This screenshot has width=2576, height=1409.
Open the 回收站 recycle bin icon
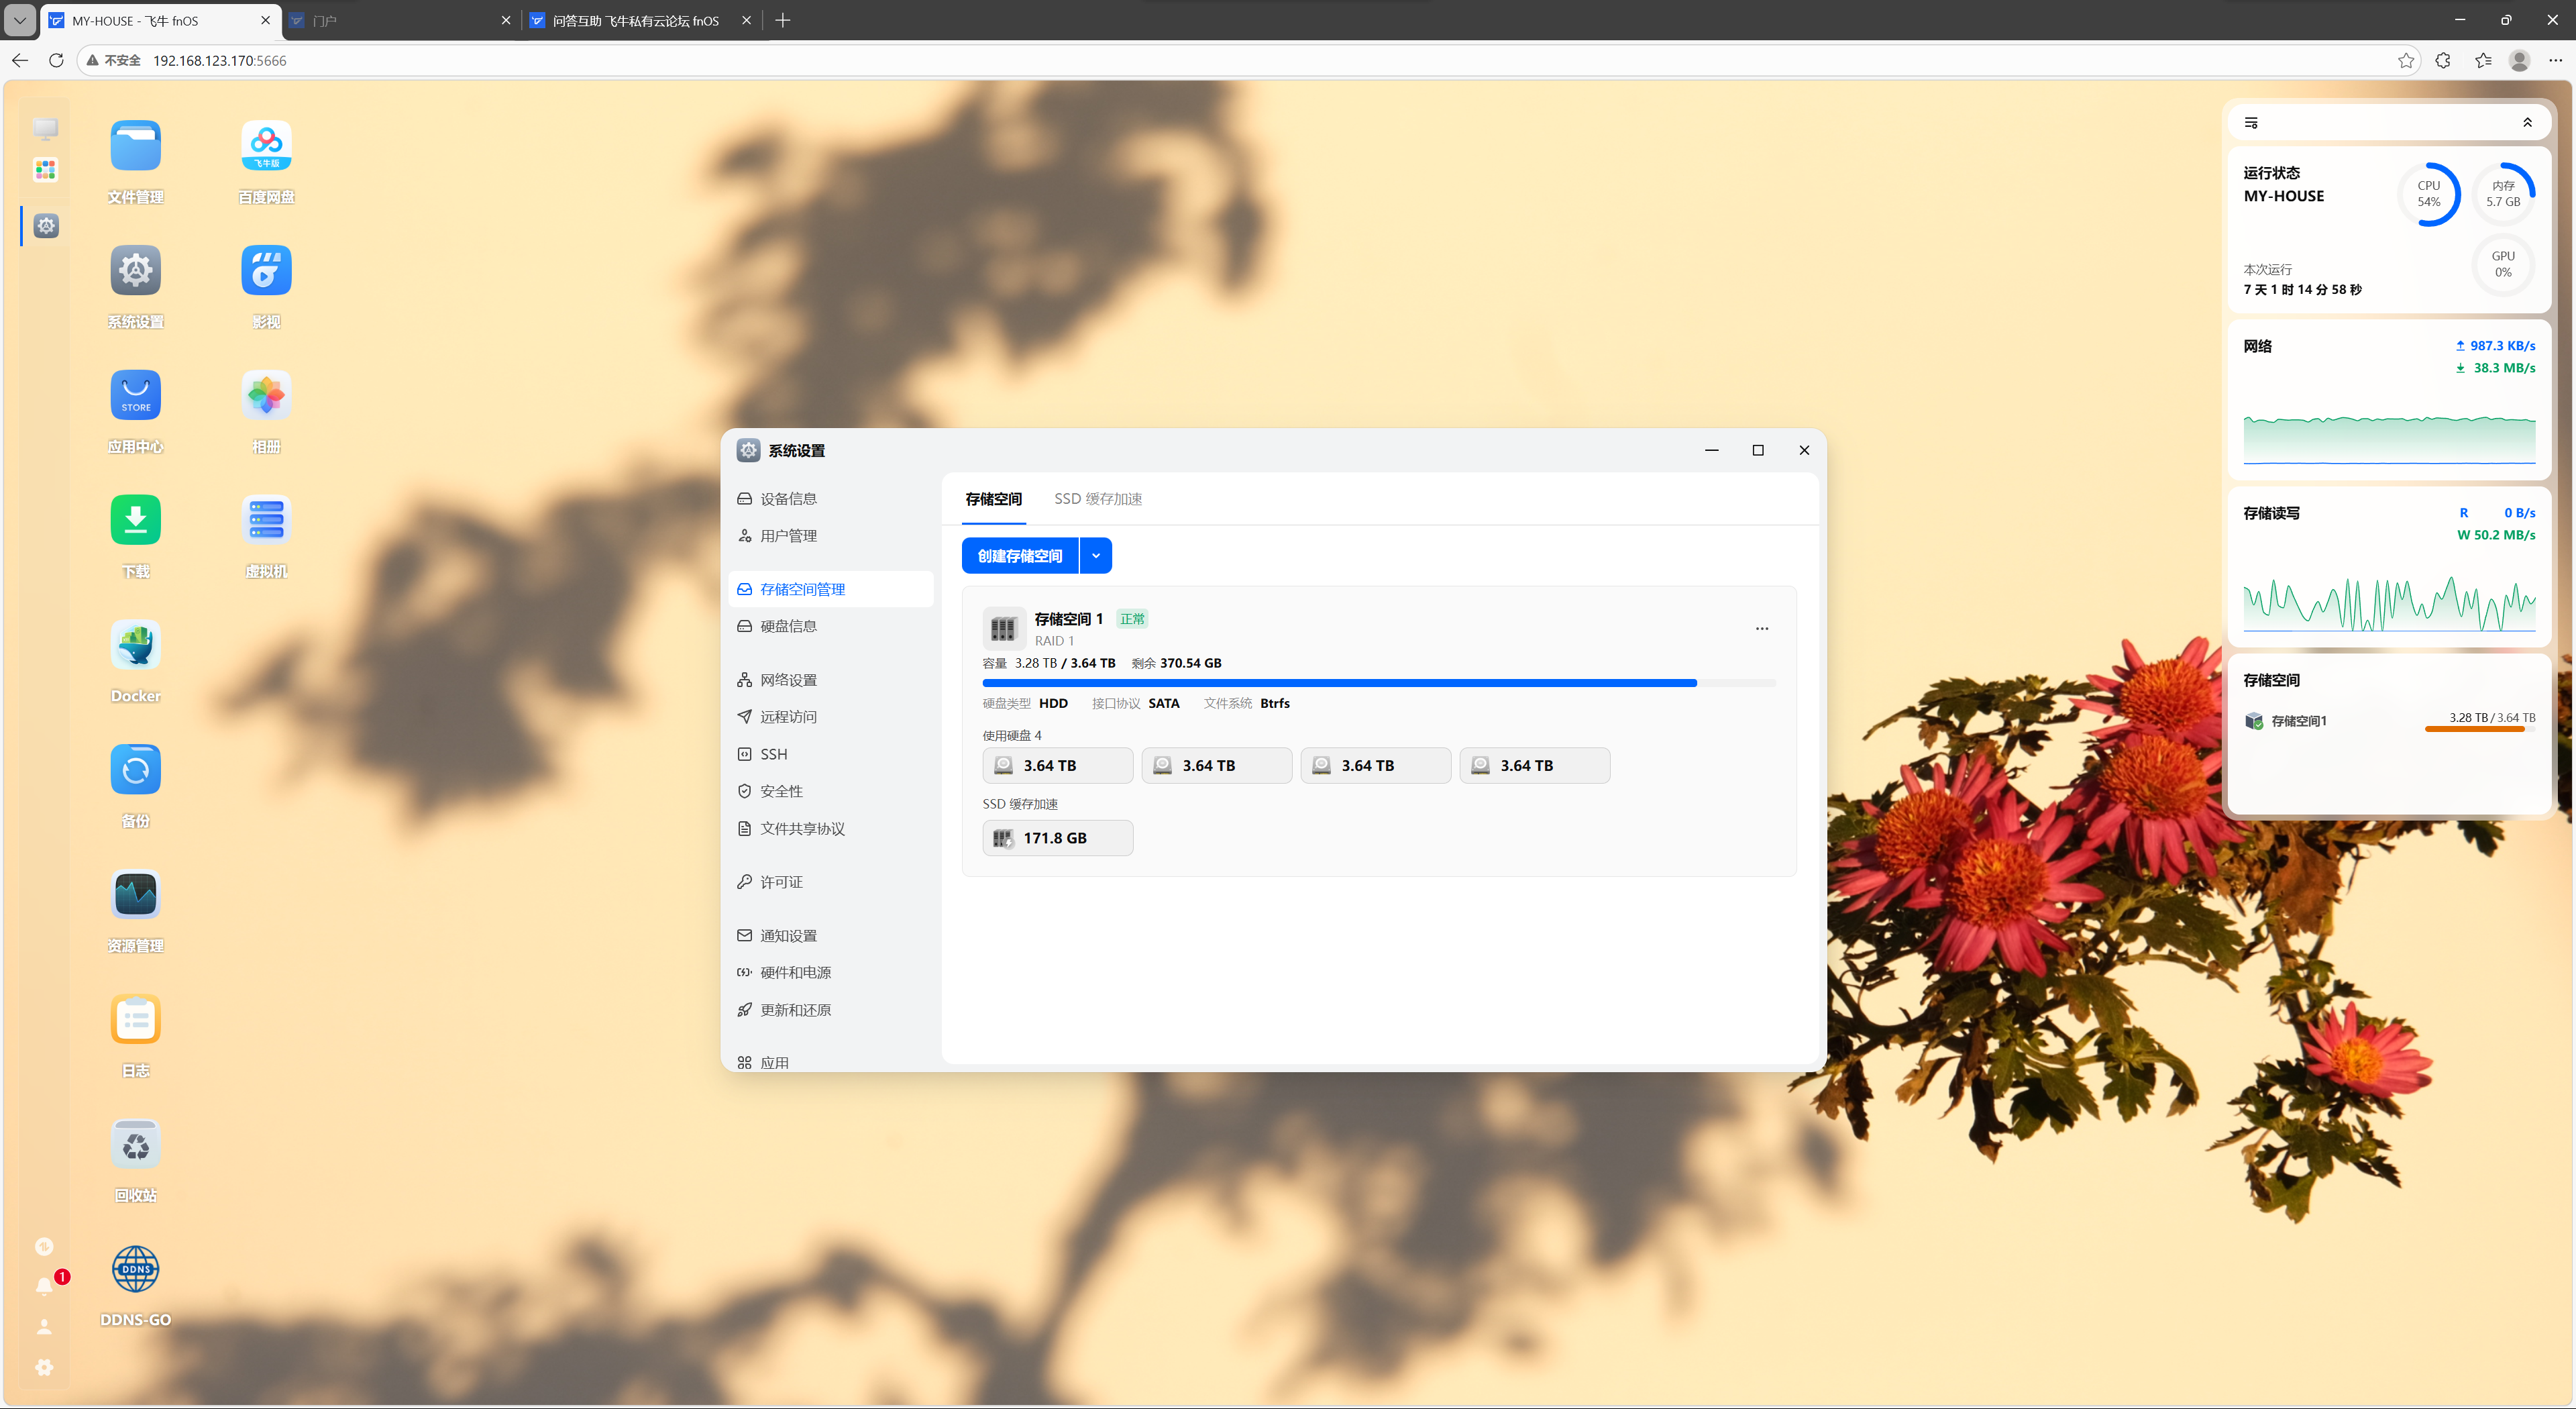135,1144
